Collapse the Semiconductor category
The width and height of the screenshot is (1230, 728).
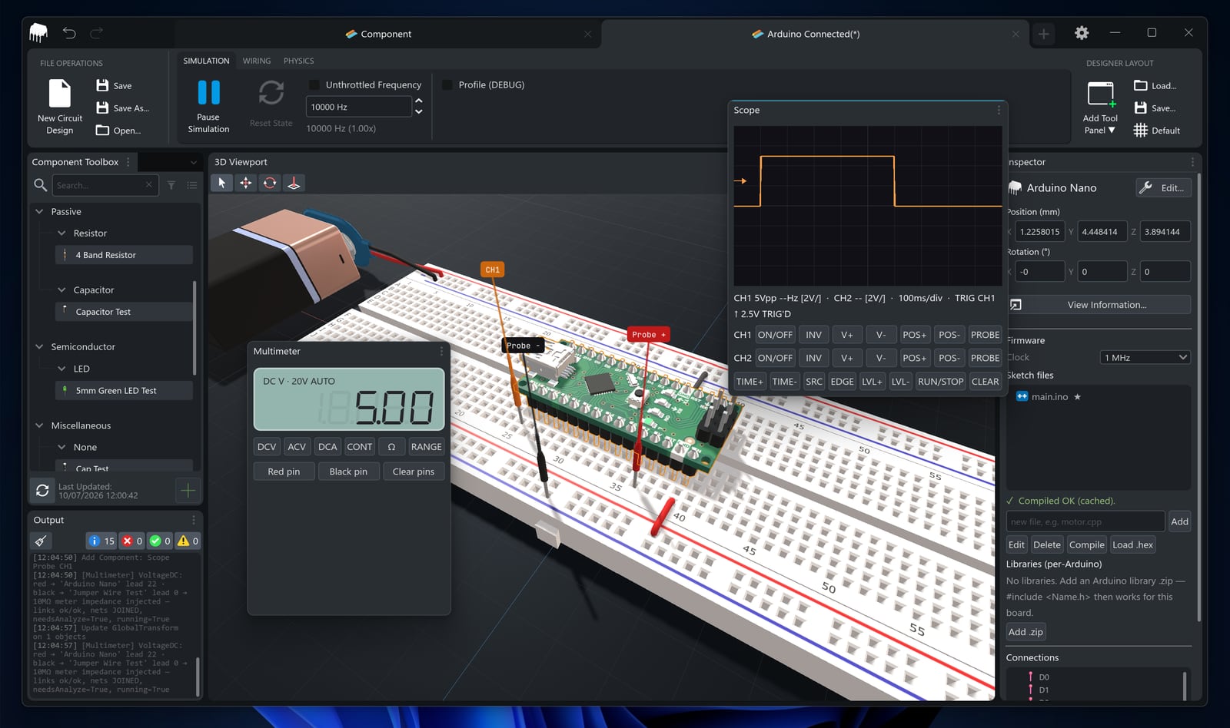pyautogui.click(x=39, y=346)
